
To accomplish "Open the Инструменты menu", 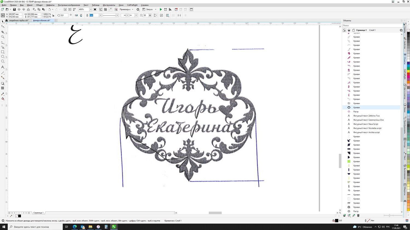I will pos(109,5).
